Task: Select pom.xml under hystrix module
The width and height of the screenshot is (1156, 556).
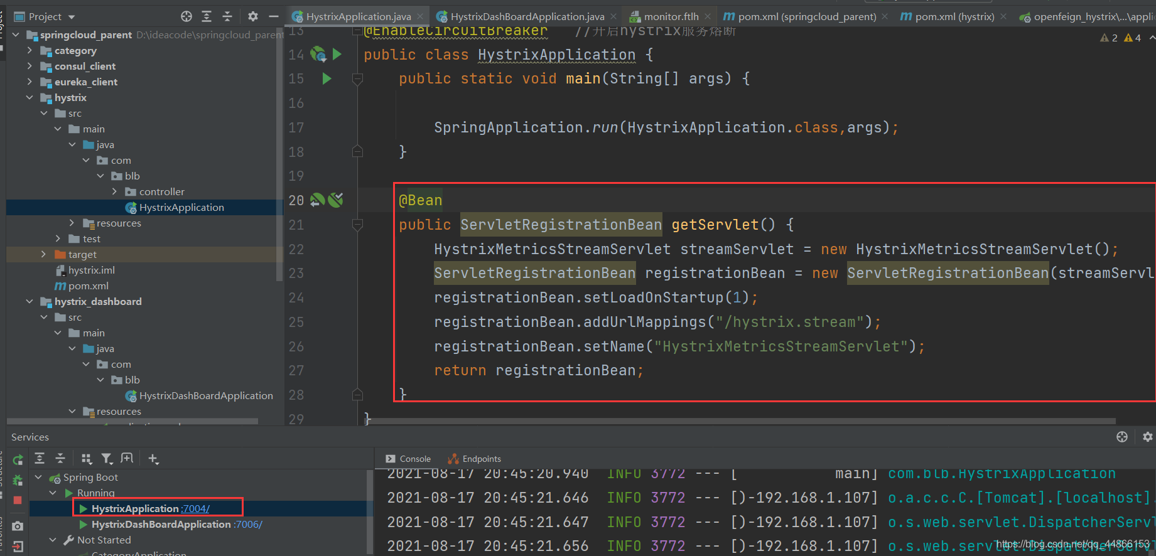Action: click(89, 286)
